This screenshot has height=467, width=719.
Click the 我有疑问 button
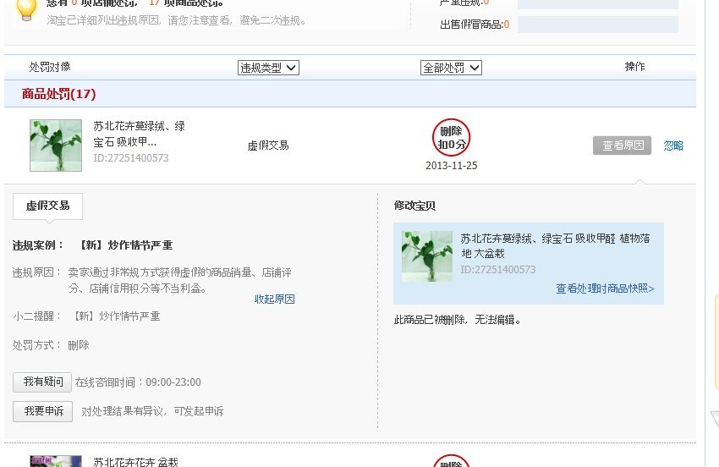pos(42,382)
